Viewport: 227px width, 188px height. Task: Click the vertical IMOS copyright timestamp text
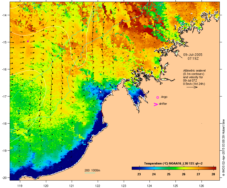click(223, 148)
